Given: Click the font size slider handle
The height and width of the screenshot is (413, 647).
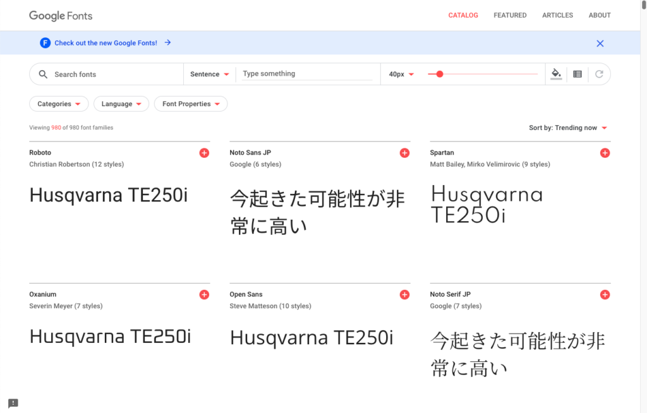Looking at the screenshot, I should tap(440, 75).
